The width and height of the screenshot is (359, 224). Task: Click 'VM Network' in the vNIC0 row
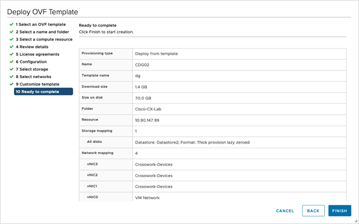(147, 198)
